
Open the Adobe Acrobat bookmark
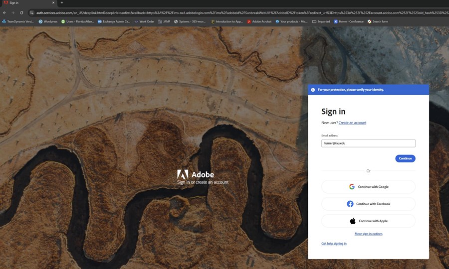[x=259, y=21]
